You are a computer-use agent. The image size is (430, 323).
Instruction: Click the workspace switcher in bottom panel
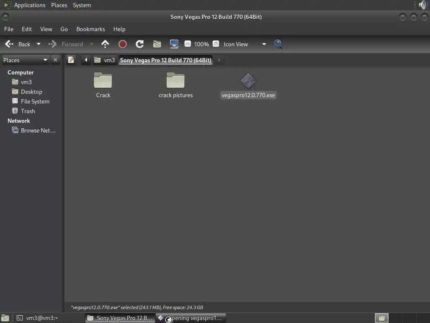pyautogui.click(x=381, y=318)
